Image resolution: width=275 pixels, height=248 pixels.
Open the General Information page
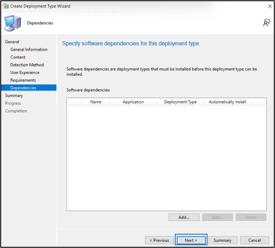point(29,50)
